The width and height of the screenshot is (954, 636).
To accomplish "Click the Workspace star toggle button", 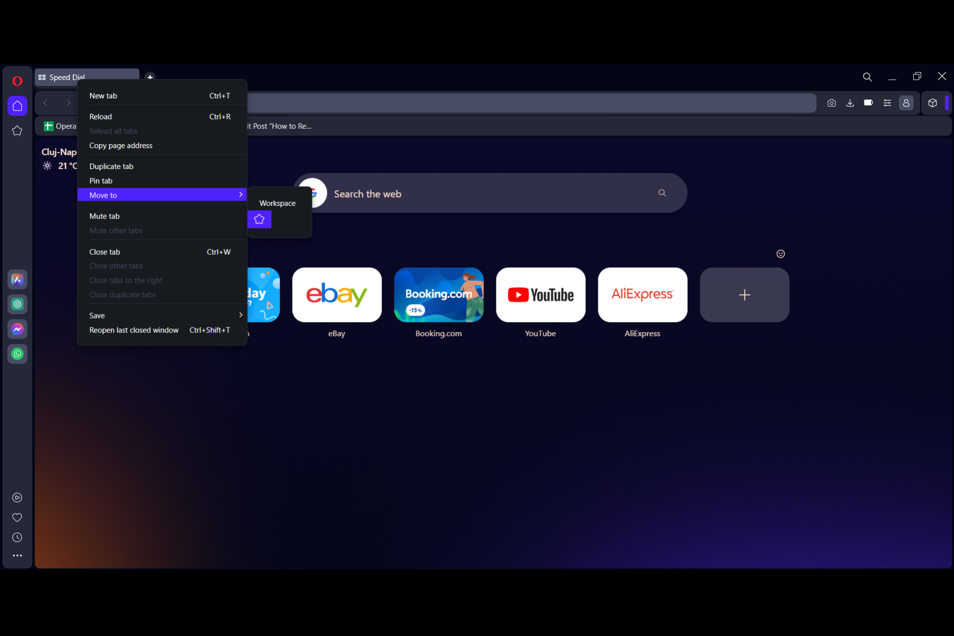I will (x=259, y=219).
